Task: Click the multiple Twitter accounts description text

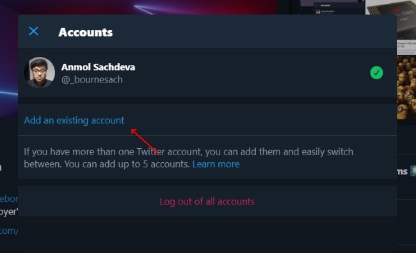Action: (x=188, y=158)
